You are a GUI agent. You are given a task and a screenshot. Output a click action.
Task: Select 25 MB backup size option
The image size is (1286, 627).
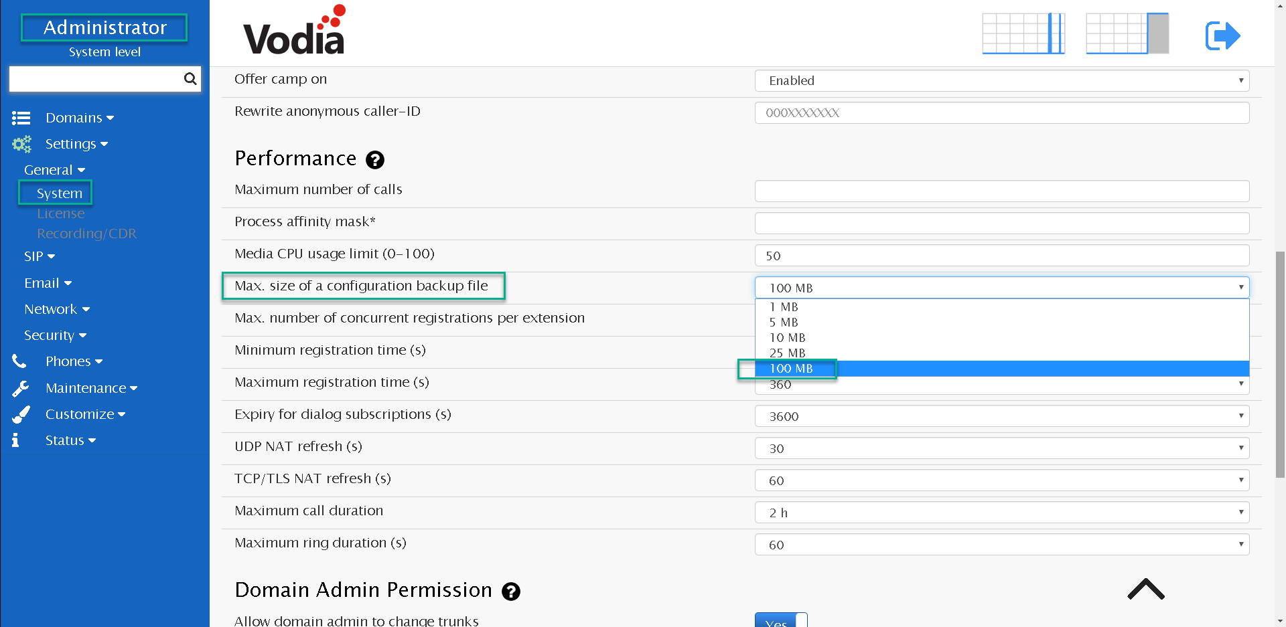point(1002,353)
